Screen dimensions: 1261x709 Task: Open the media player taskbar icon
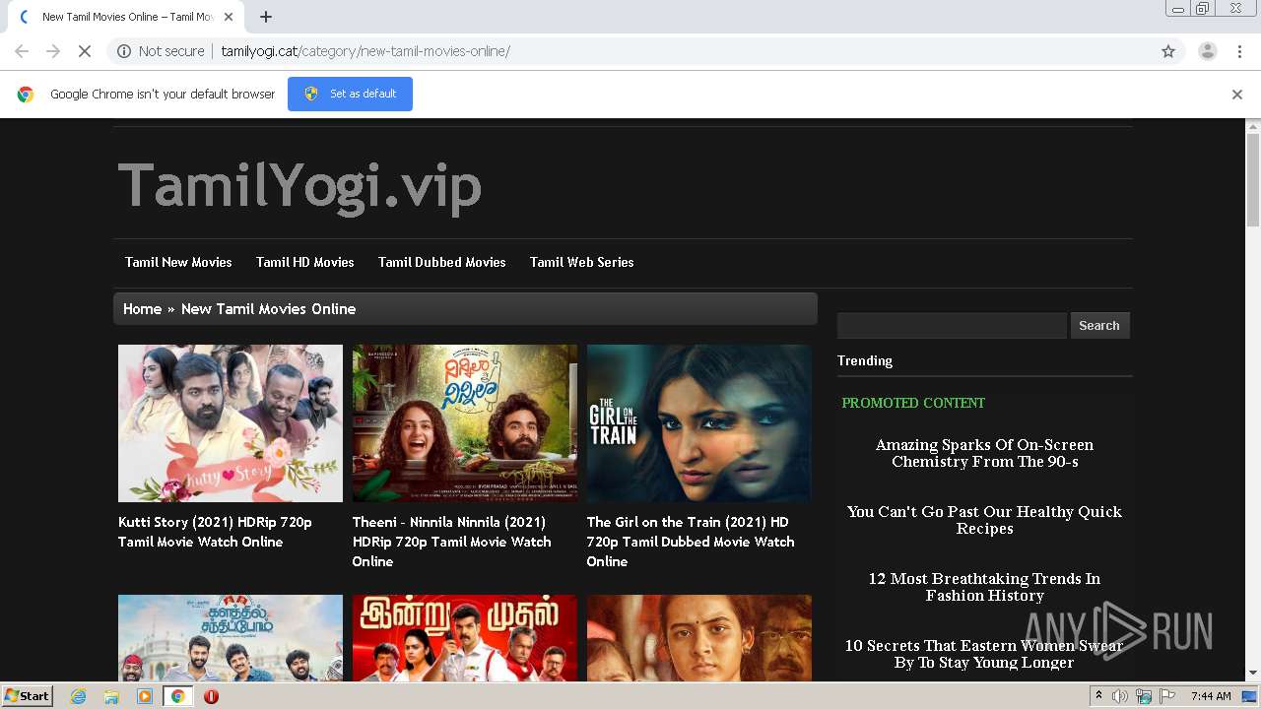point(145,696)
